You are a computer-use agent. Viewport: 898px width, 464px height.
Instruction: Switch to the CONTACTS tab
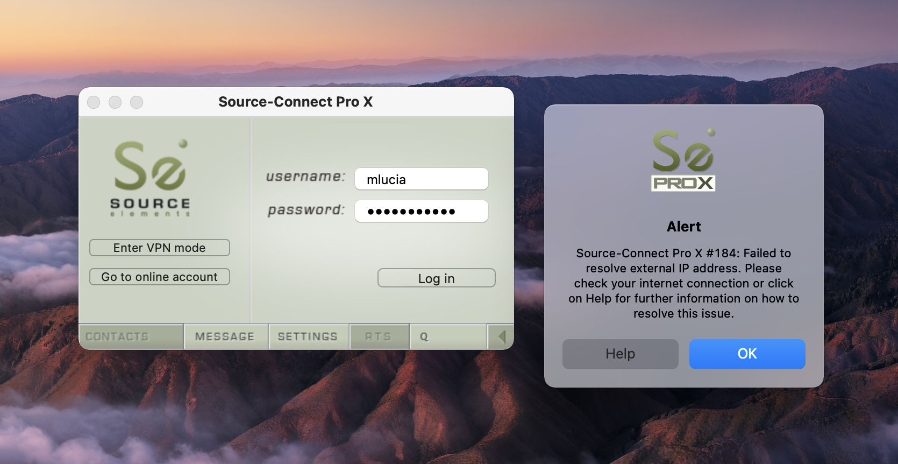117,337
